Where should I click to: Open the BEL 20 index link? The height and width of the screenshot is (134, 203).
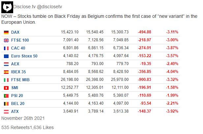click(18, 103)
